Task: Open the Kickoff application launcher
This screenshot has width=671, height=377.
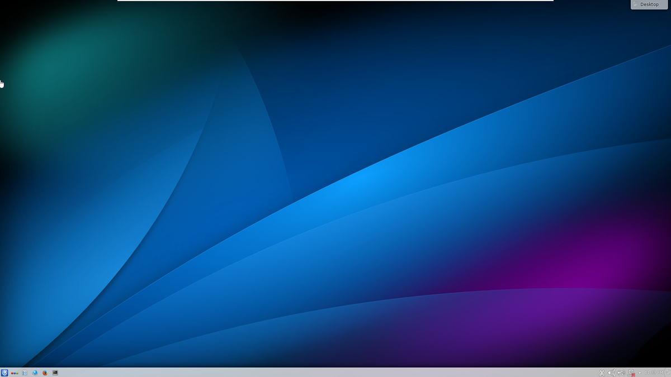Action: point(4,373)
